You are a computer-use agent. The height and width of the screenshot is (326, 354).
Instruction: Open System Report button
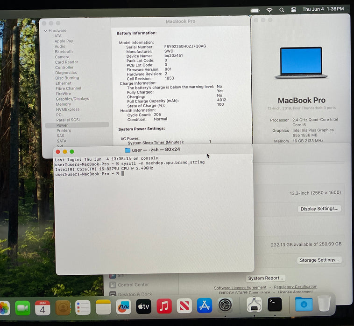265,278
